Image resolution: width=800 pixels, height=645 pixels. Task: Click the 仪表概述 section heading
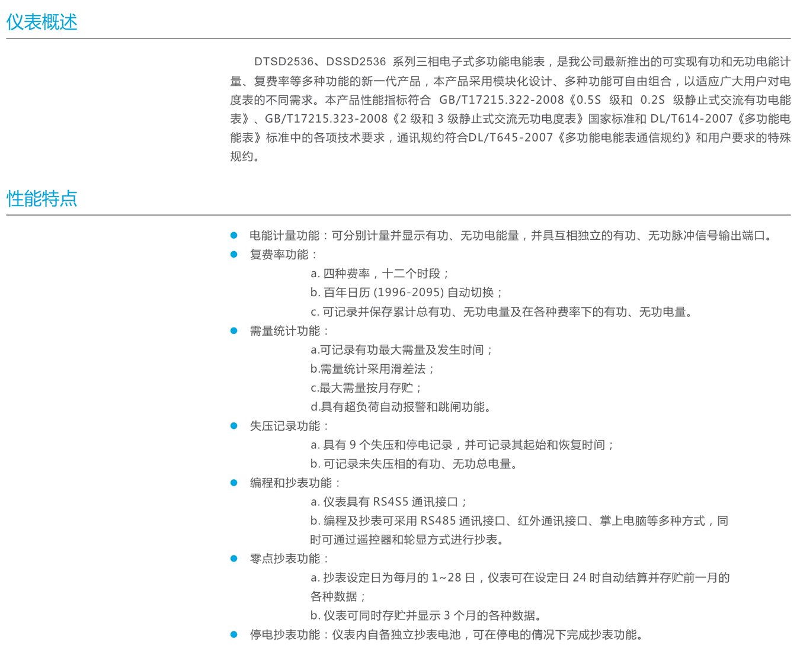click(42, 23)
